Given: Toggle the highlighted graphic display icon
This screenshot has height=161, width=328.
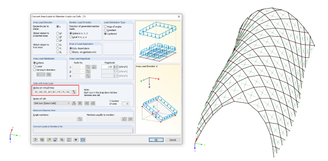Looking at the screenshot, I should coord(83,140).
